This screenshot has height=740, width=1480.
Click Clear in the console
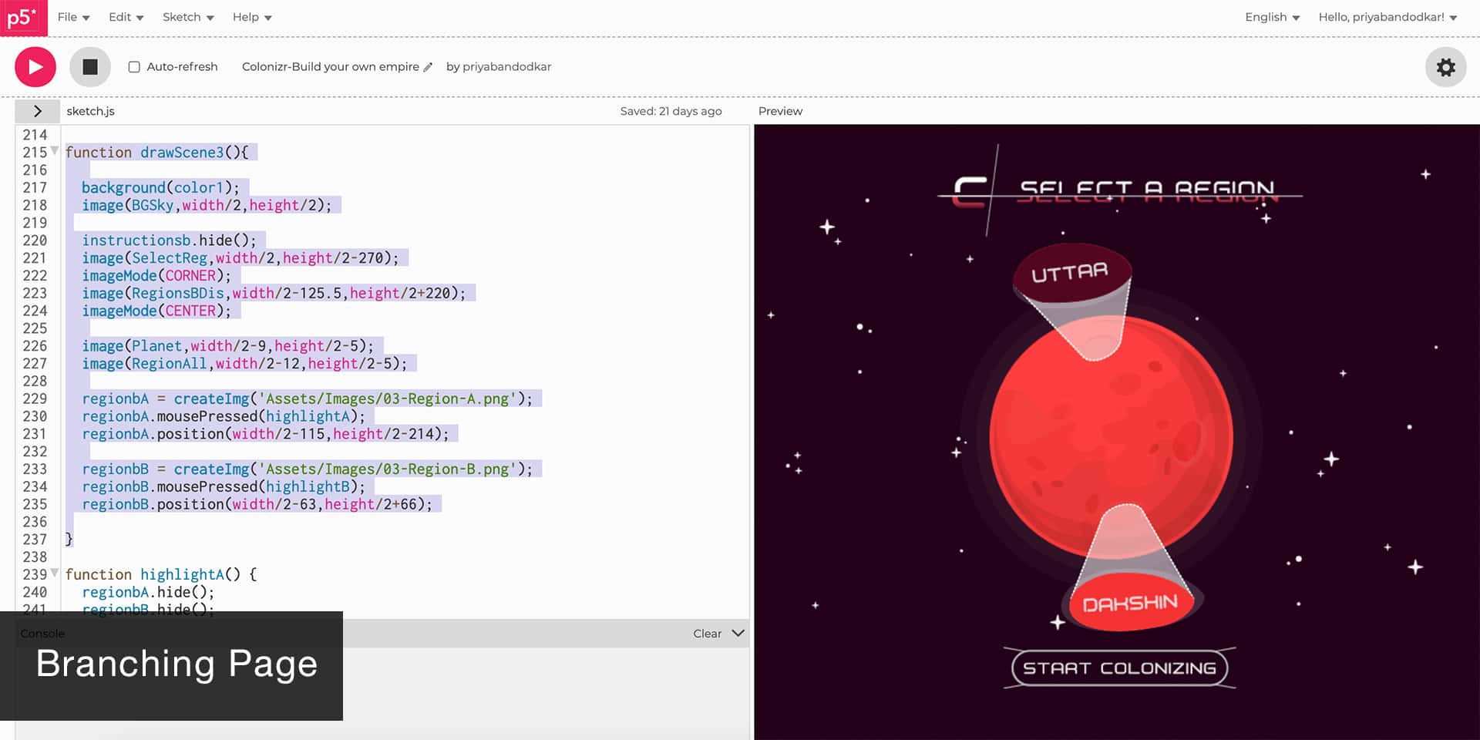point(707,634)
